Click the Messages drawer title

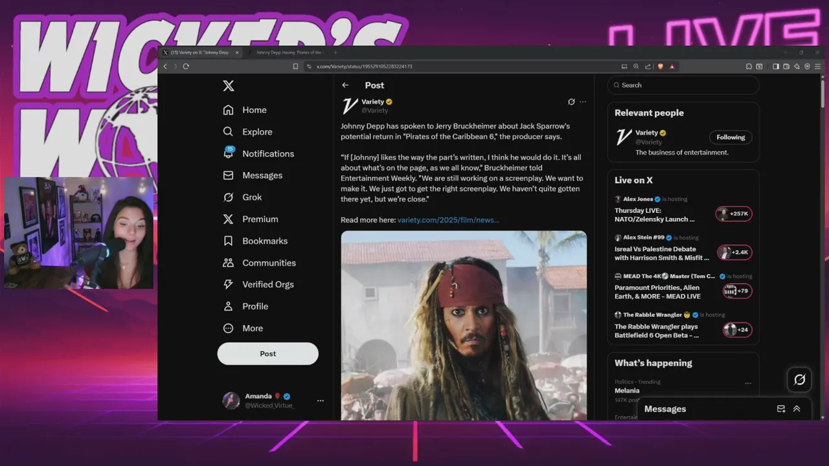665,409
